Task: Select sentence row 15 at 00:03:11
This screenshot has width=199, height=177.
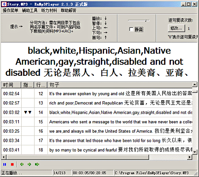Action: pos(97,122)
